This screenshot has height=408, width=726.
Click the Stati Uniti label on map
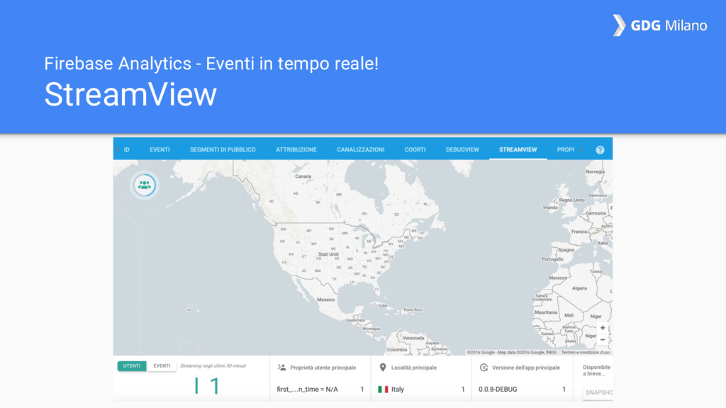tap(328, 254)
